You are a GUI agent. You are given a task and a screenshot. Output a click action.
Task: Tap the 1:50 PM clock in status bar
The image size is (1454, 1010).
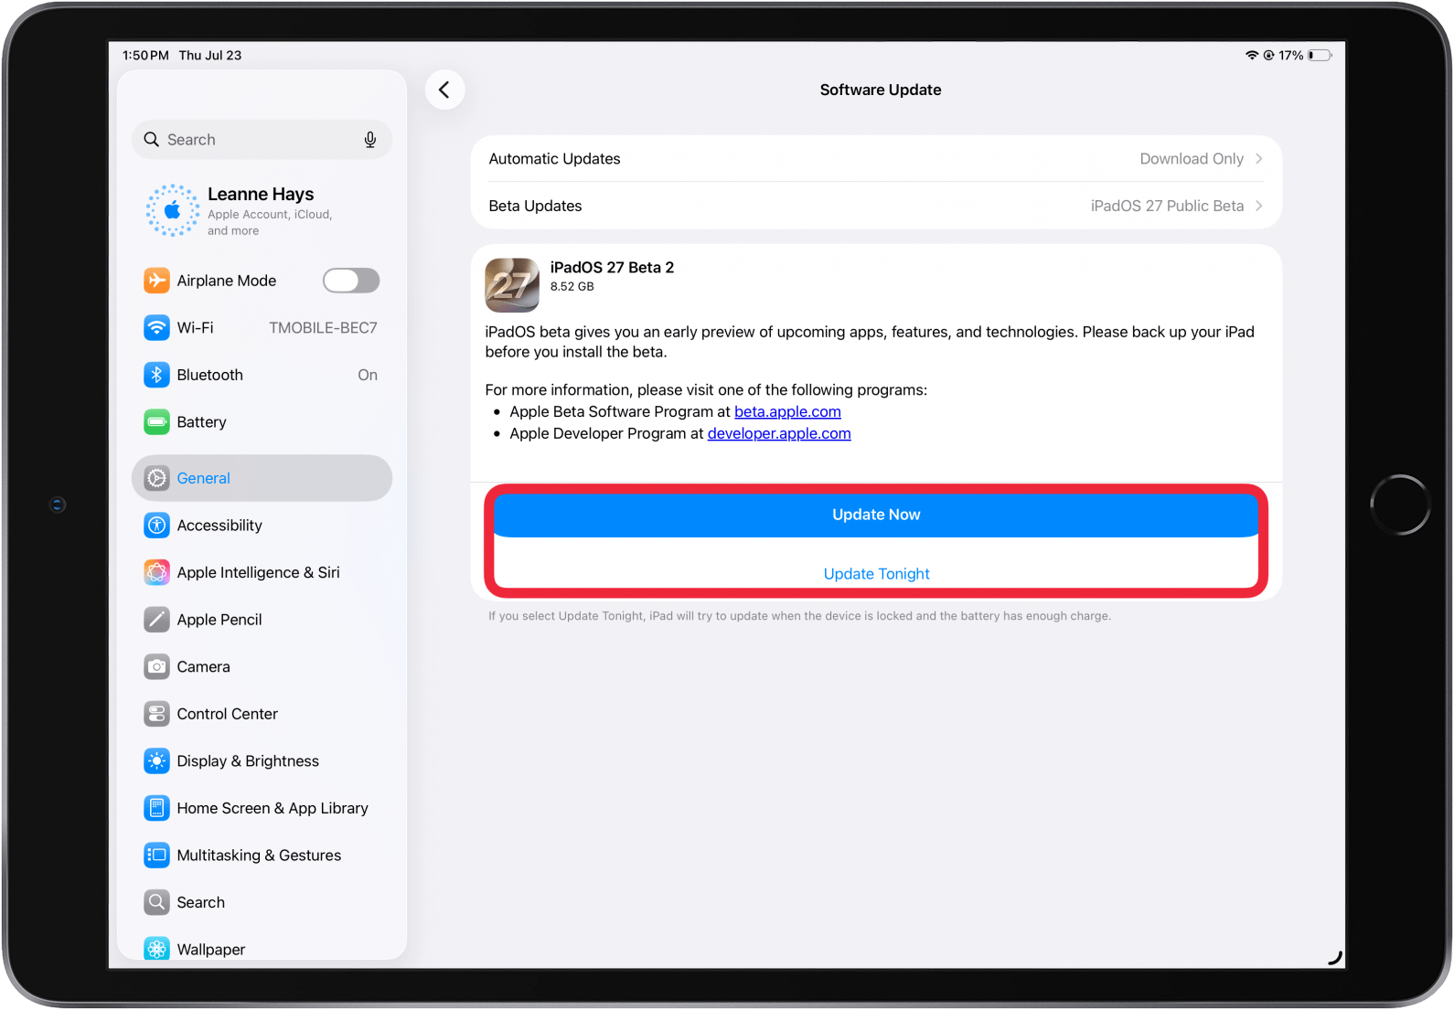tap(145, 55)
